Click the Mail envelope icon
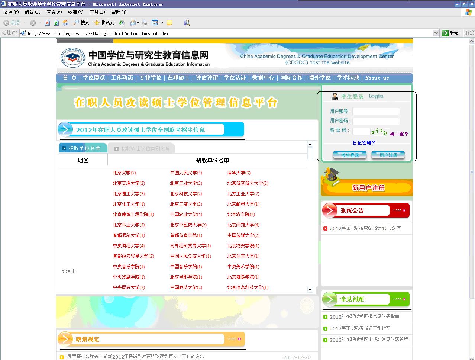 tap(132, 23)
